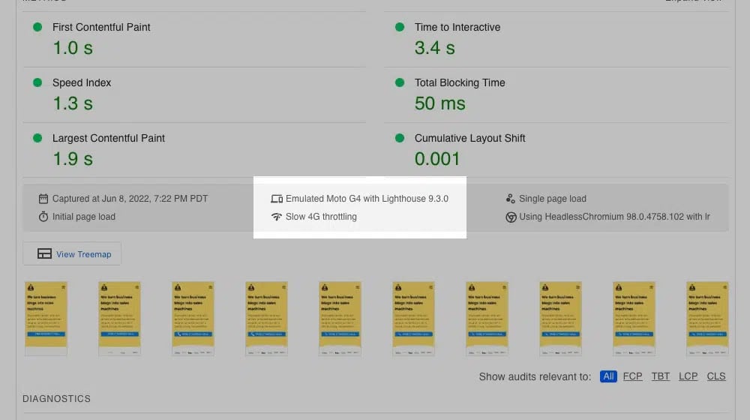Click the calendar icon beside Captured at

pos(43,199)
